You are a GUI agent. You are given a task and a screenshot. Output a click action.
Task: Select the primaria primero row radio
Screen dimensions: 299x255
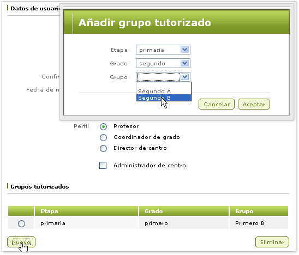(x=21, y=223)
